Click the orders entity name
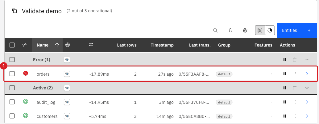The width and height of the screenshot is (319, 124). click(43, 74)
